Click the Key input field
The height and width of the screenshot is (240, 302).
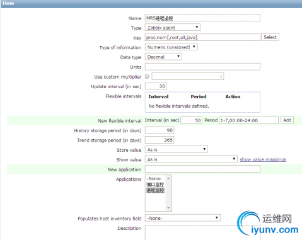[202, 37]
